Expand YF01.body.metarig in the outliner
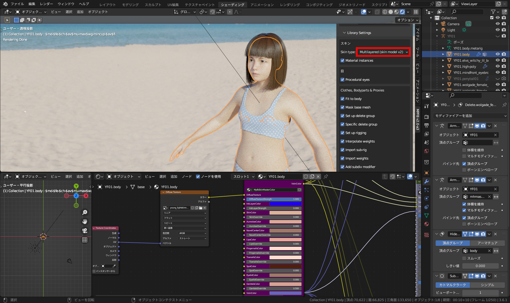 443,48
